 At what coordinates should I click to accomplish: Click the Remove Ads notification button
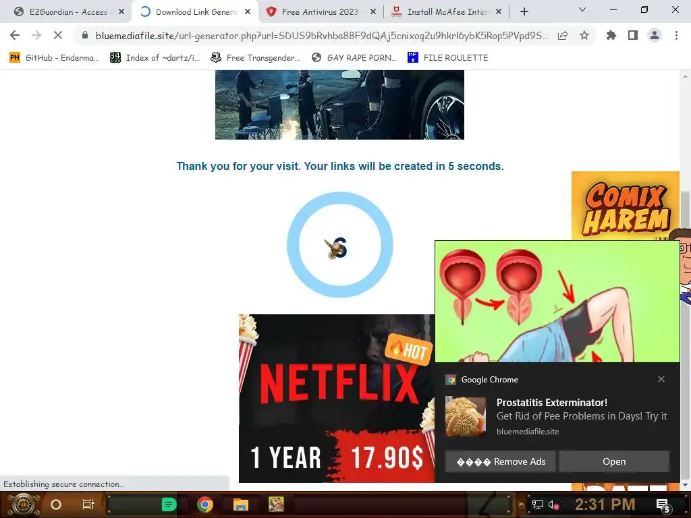501,461
